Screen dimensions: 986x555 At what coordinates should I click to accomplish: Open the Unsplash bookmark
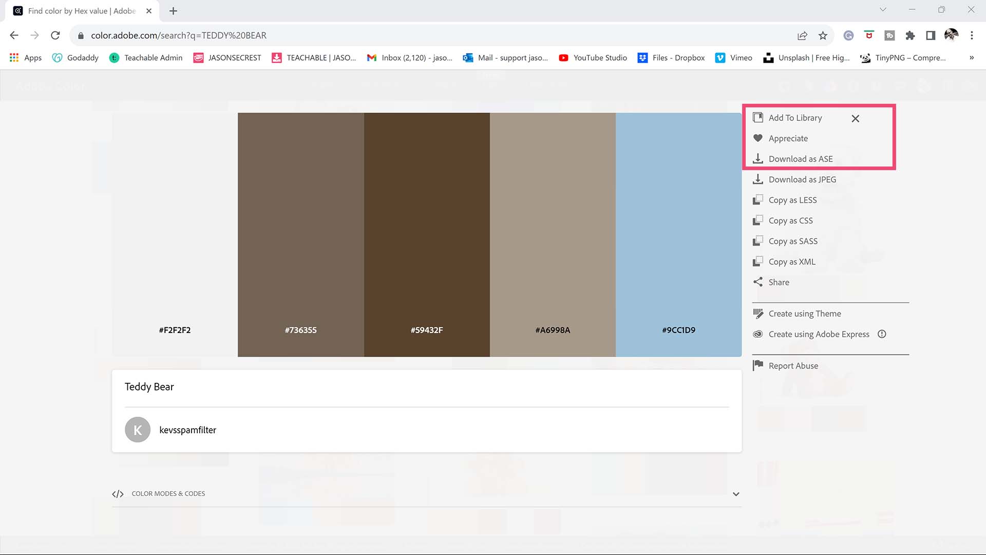(x=806, y=58)
